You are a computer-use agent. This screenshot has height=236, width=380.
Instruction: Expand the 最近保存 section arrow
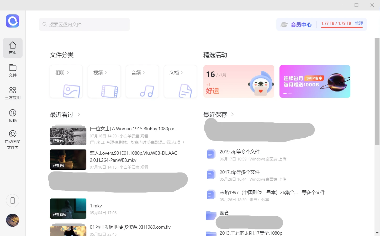pos(232,114)
